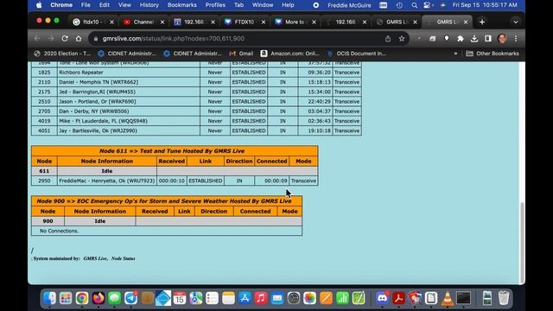Open the Apple menu
Image resolution: width=553 pixels, height=311 pixels.
[x=39, y=5]
